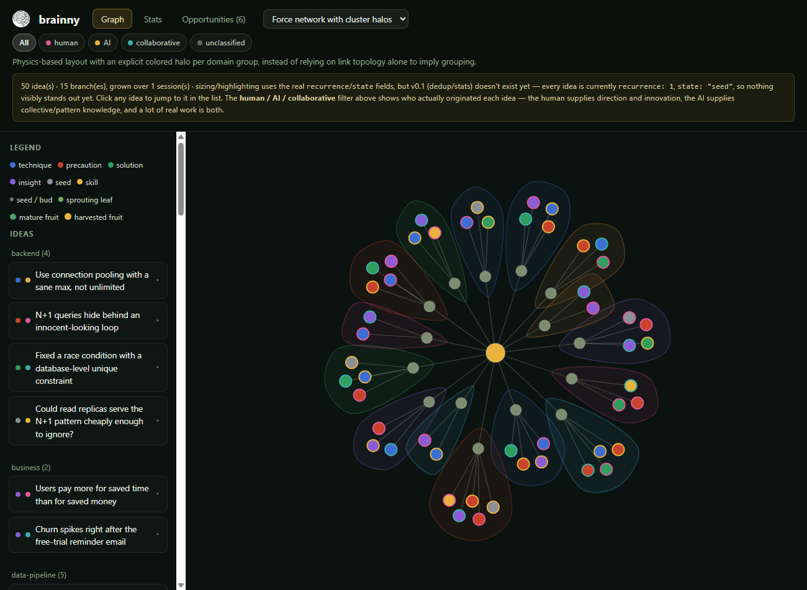This screenshot has height=590, width=807.
Task: Click purple type dot on Users pay more card
Action: pos(18,494)
